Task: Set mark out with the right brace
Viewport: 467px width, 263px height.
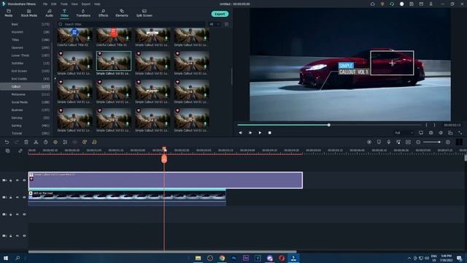Action: 434,125
